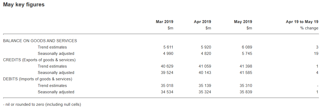Screen dimensions: 322x110
Task: Click the CREDITS (Exports of goods & services) label
Action: [x=39, y=60]
